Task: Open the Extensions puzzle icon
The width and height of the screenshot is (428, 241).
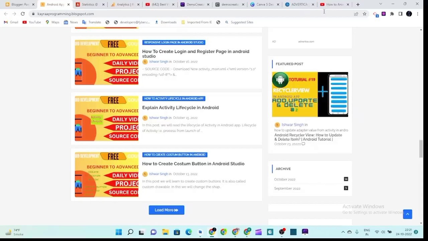Action: click(392, 14)
